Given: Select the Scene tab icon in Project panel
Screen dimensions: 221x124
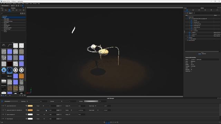Looking at the screenshot, I should click(187, 10).
